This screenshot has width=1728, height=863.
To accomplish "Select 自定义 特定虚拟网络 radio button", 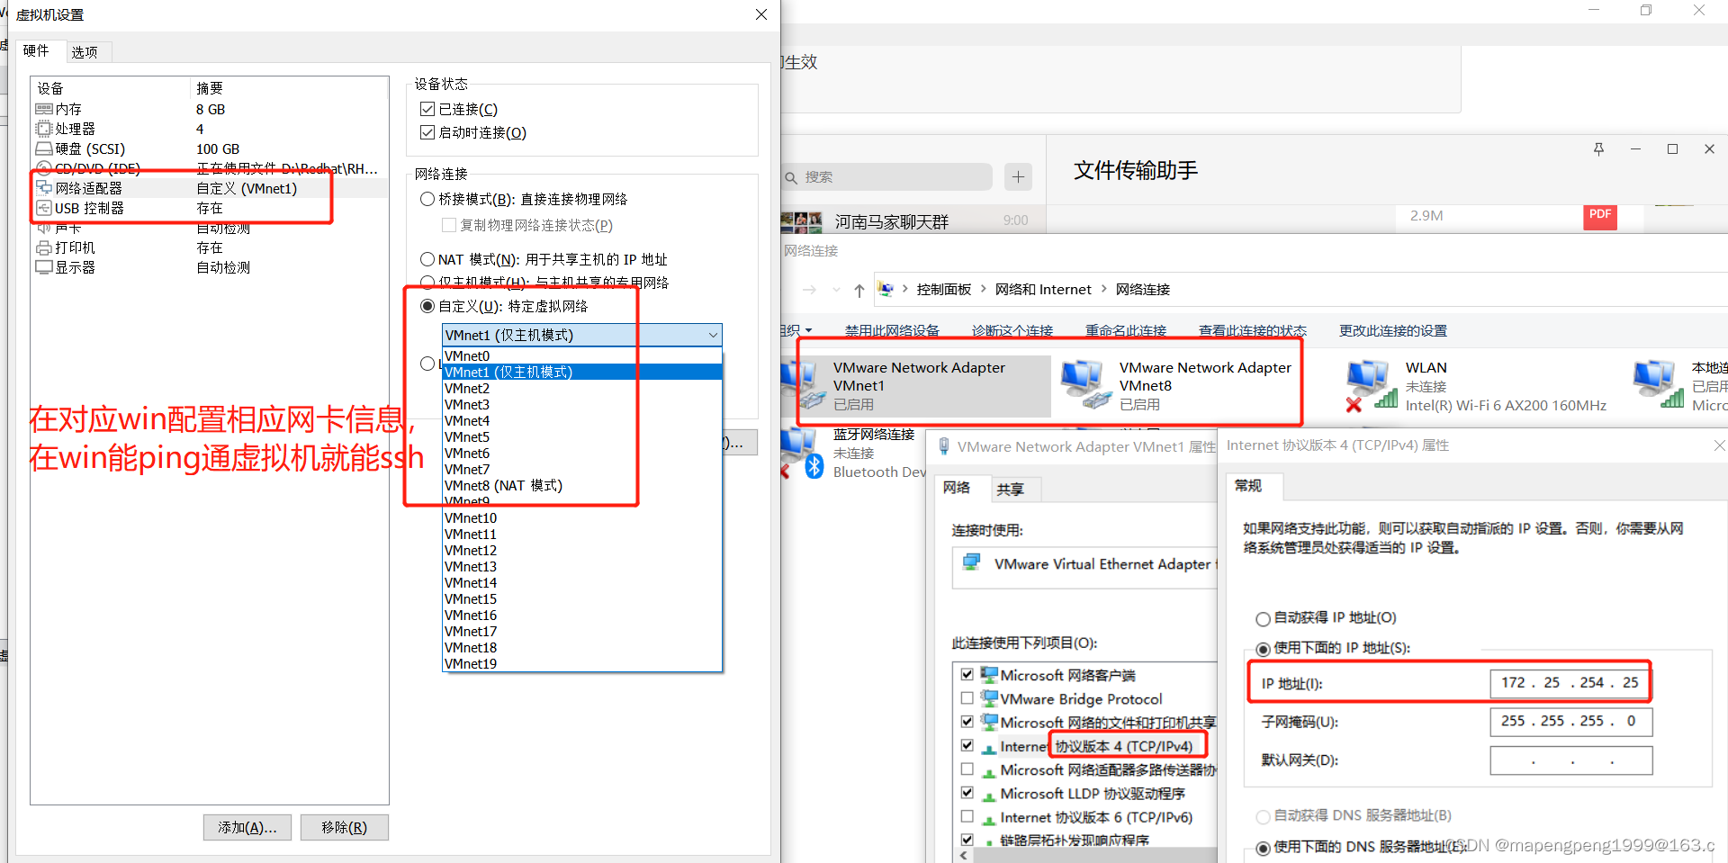I will coord(427,306).
